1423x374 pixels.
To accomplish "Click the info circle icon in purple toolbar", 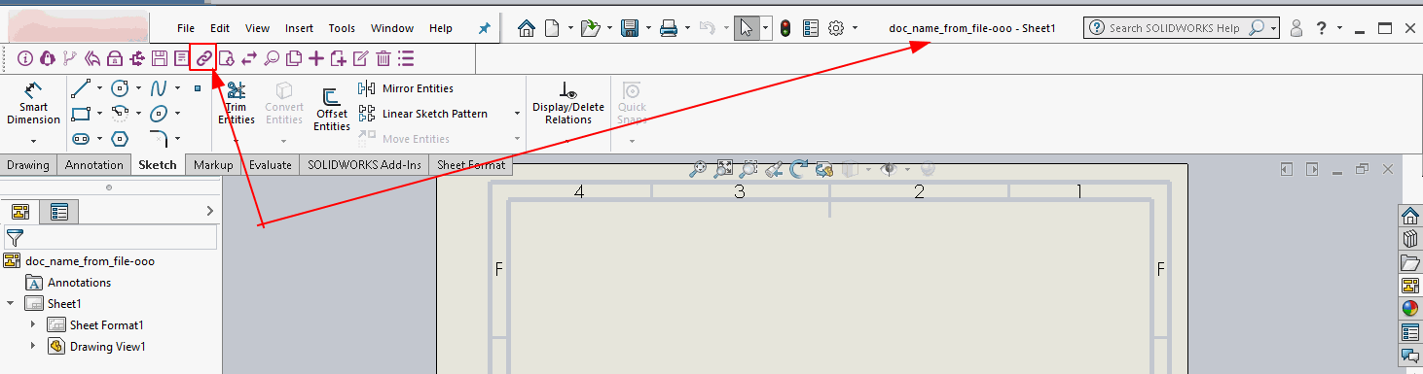I will (x=25, y=58).
